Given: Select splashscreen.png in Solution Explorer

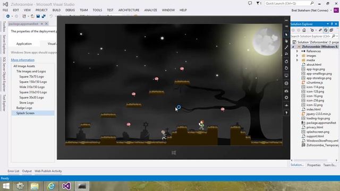Looking at the screenshot, I should [318, 132].
